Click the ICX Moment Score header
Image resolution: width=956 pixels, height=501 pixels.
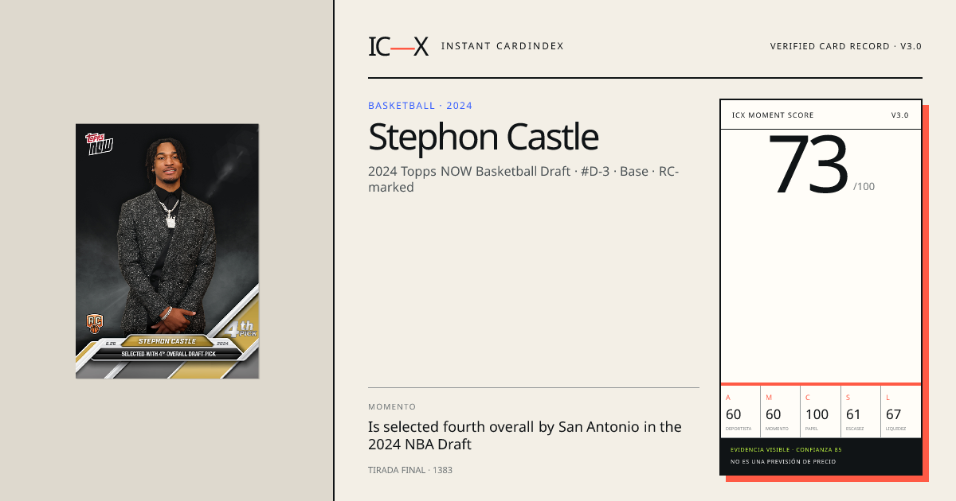pos(773,115)
